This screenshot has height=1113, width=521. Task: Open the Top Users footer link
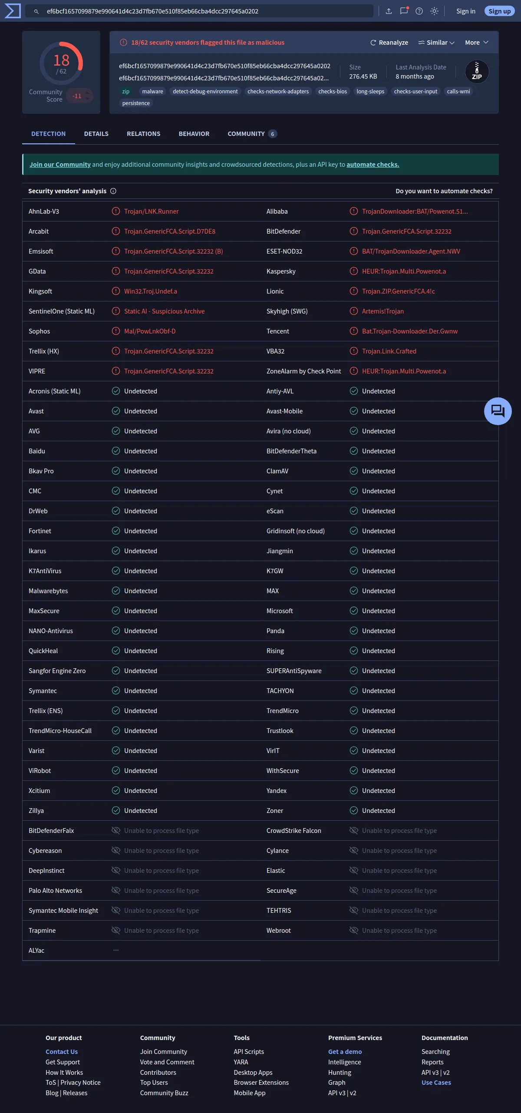(154, 1083)
